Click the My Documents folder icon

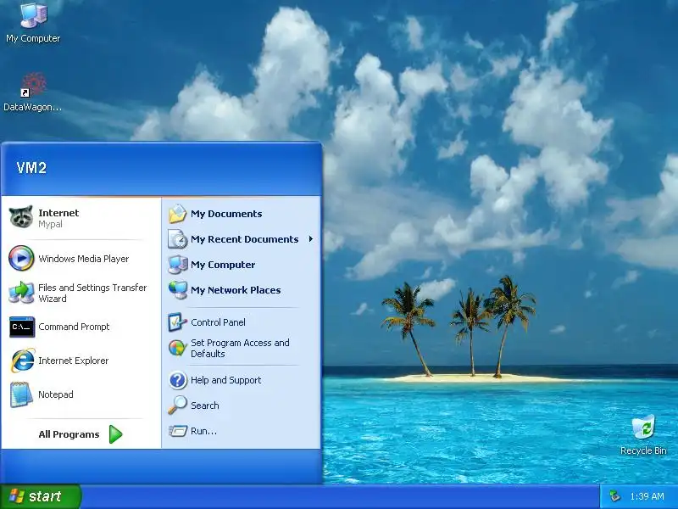coord(177,214)
